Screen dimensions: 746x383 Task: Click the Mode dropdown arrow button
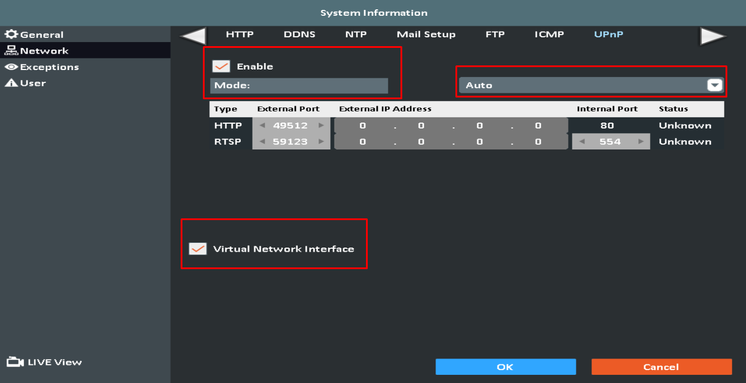(x=714, y=85)
